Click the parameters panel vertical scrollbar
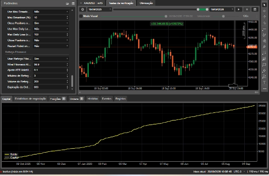 tap(72, 81)
